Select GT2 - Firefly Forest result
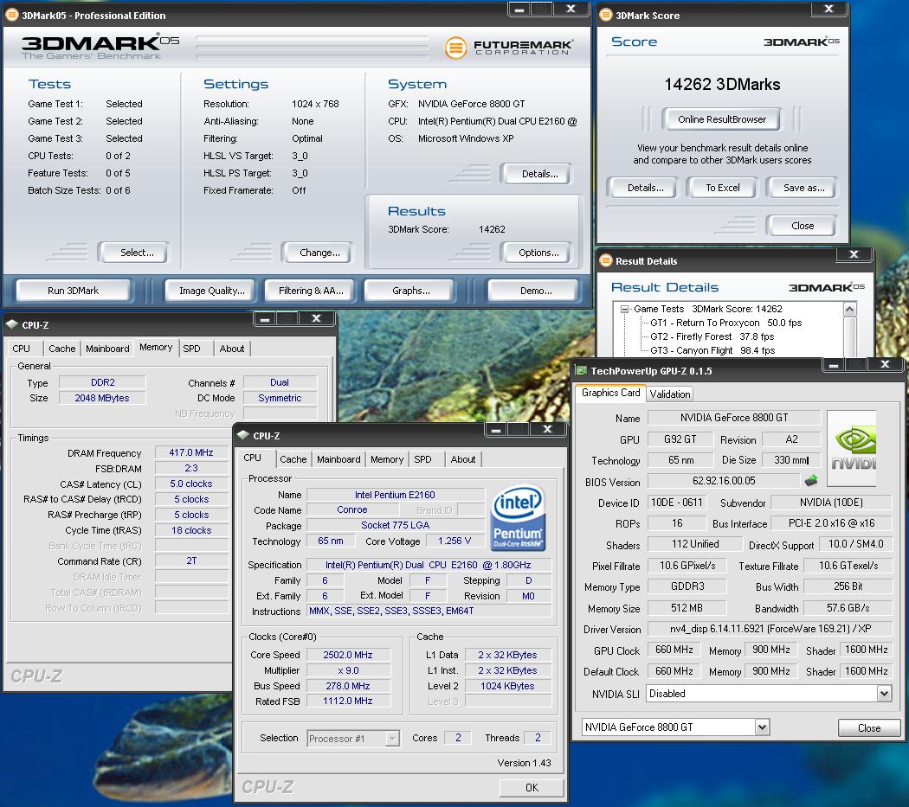This screenshot has height=807, width=909. pyautogui.click(x=712, y=336)
